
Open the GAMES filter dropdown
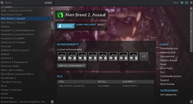click(x=48, y=3)
